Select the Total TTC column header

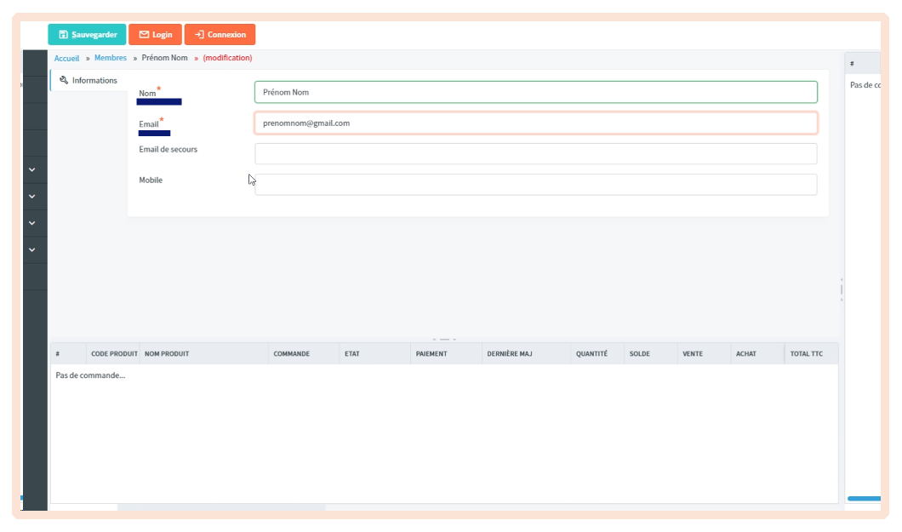click(808, 354)
